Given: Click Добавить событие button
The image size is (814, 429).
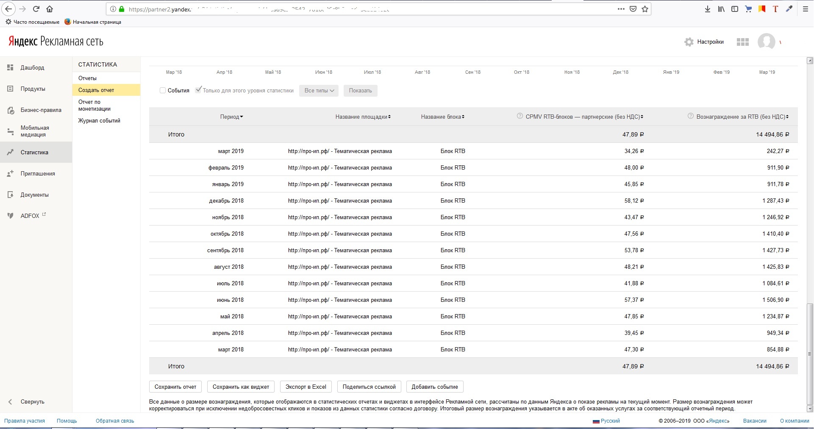Looking at the screenshot, I should click(x=435, y=387).
